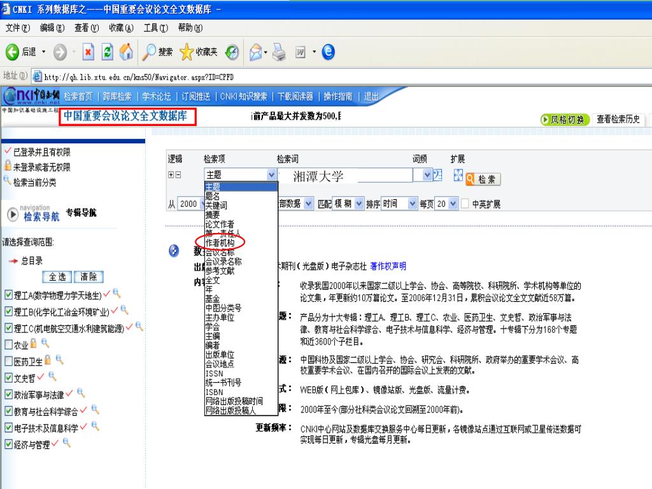Remove a search row with minus icon
652x489 pixels.
point(178,175)
